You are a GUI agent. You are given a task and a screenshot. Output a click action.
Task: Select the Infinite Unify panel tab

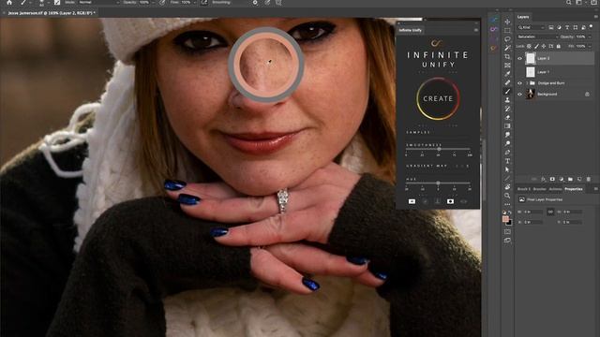411,30
